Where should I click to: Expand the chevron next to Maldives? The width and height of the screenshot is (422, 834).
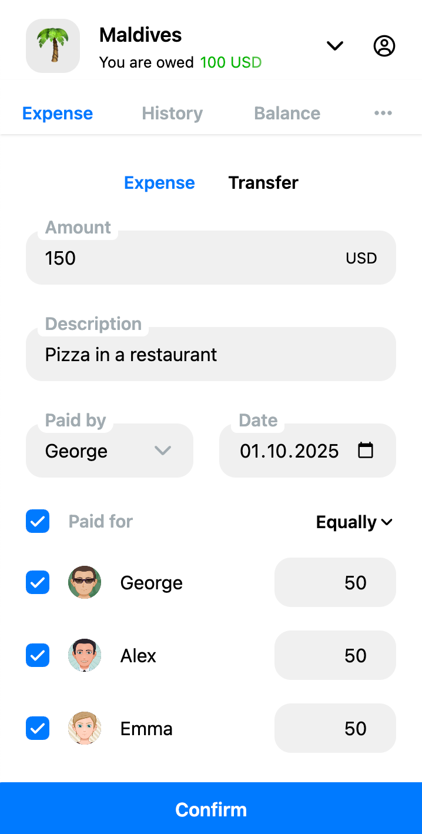coord(334,45)
